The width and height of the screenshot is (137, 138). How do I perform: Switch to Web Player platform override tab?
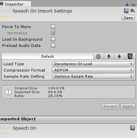pyautogui.click(x=98, y=56)
